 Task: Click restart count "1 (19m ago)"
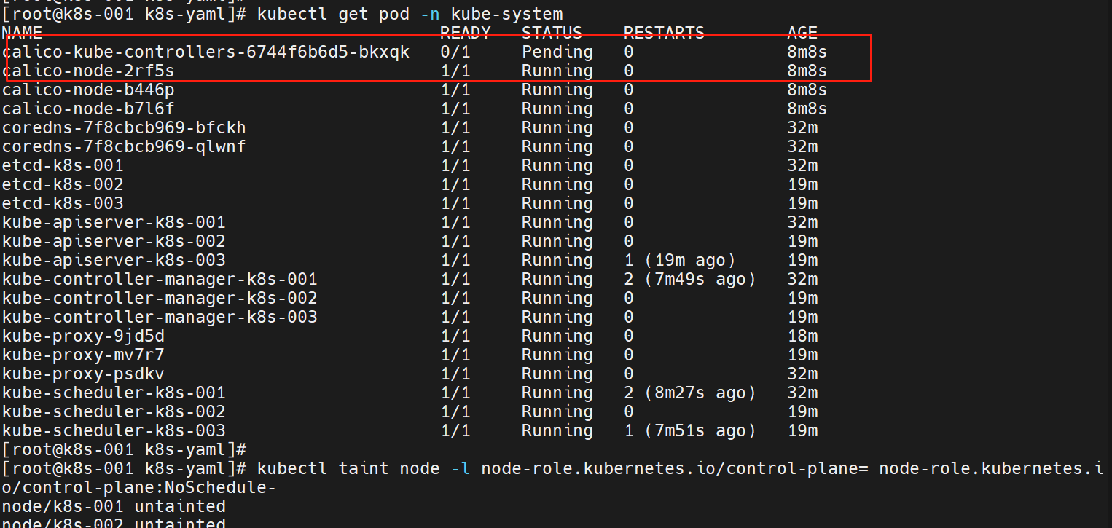click(x=680, y=260)
